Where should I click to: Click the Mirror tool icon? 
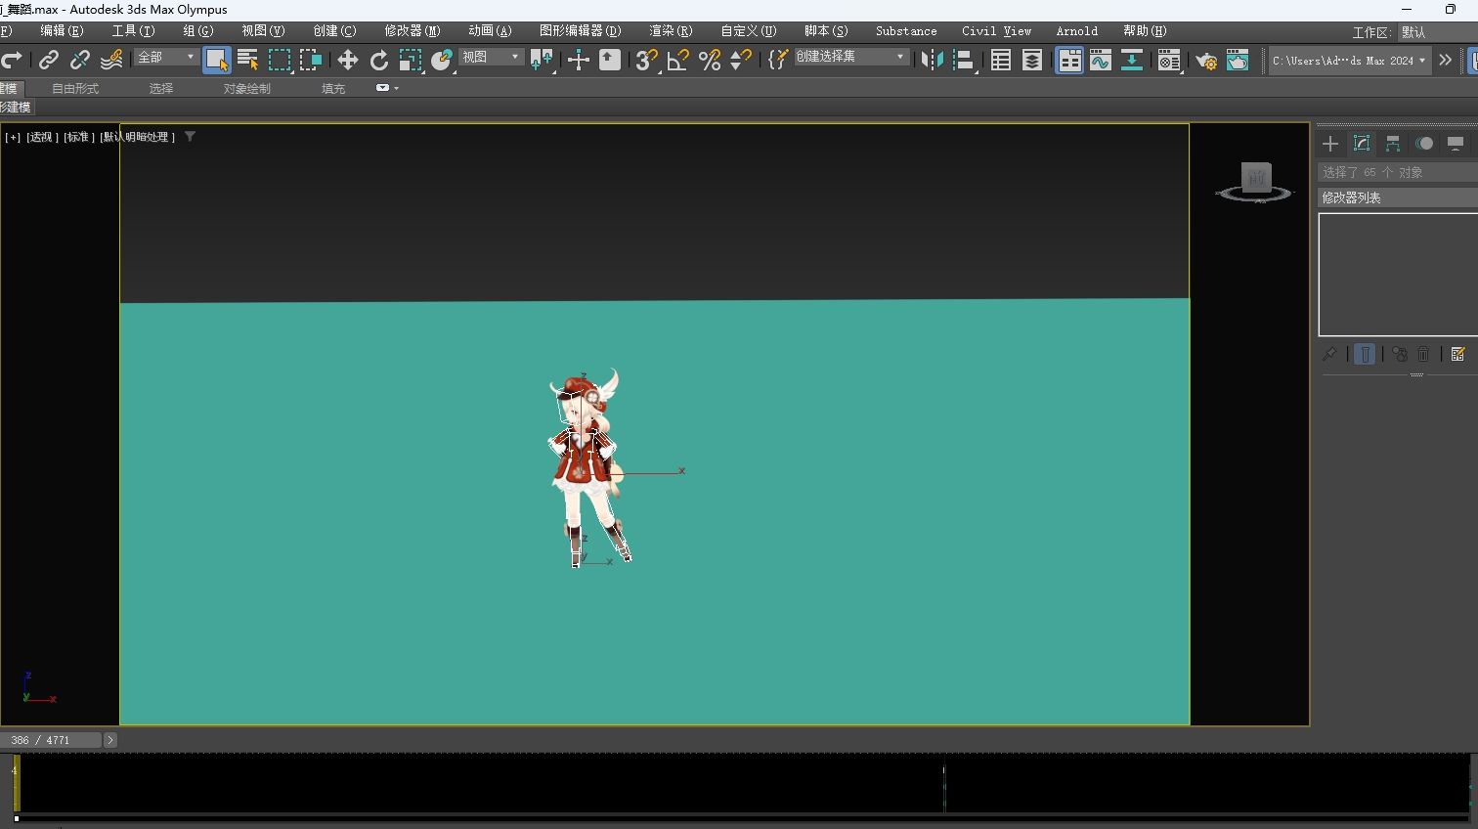pos(933,61)
